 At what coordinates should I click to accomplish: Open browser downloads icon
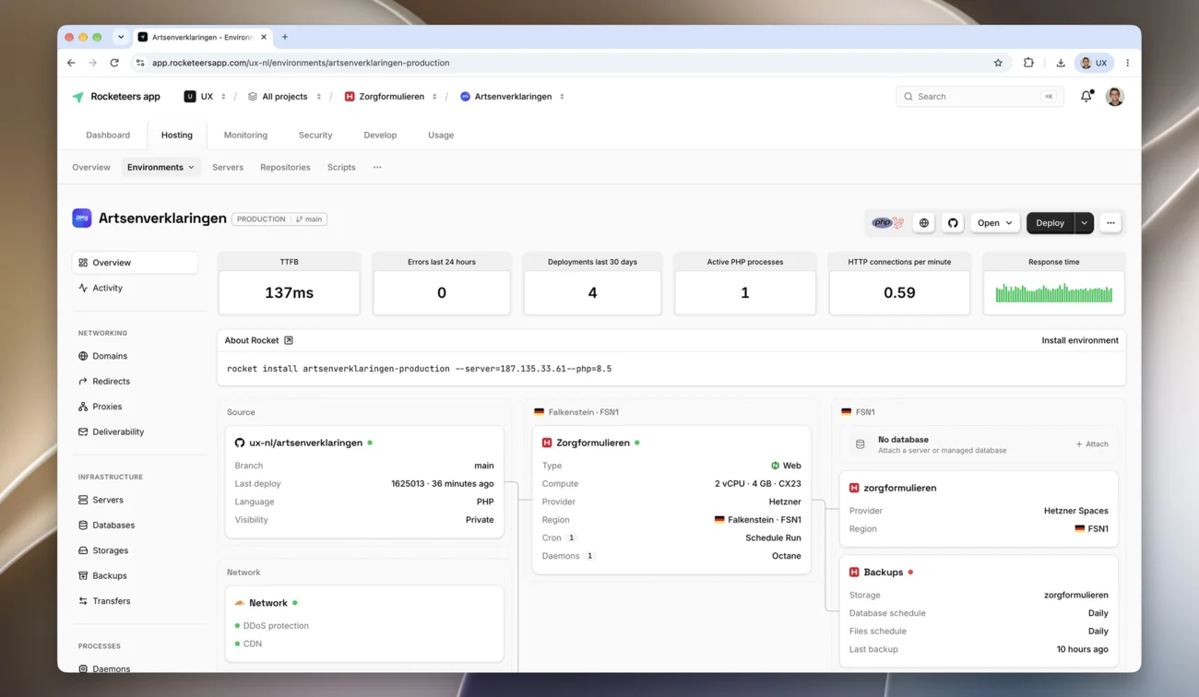[1061, 63]
